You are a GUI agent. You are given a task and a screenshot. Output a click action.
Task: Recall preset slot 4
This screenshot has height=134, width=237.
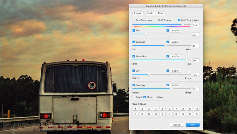(x=156, y=109)
